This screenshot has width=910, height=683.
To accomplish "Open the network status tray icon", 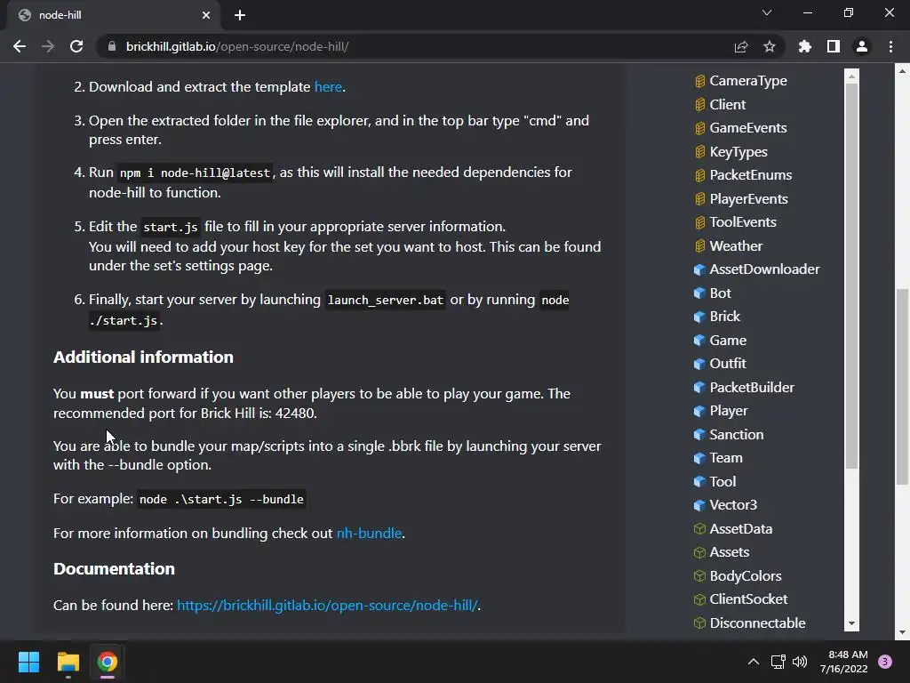I will (778, 662).
